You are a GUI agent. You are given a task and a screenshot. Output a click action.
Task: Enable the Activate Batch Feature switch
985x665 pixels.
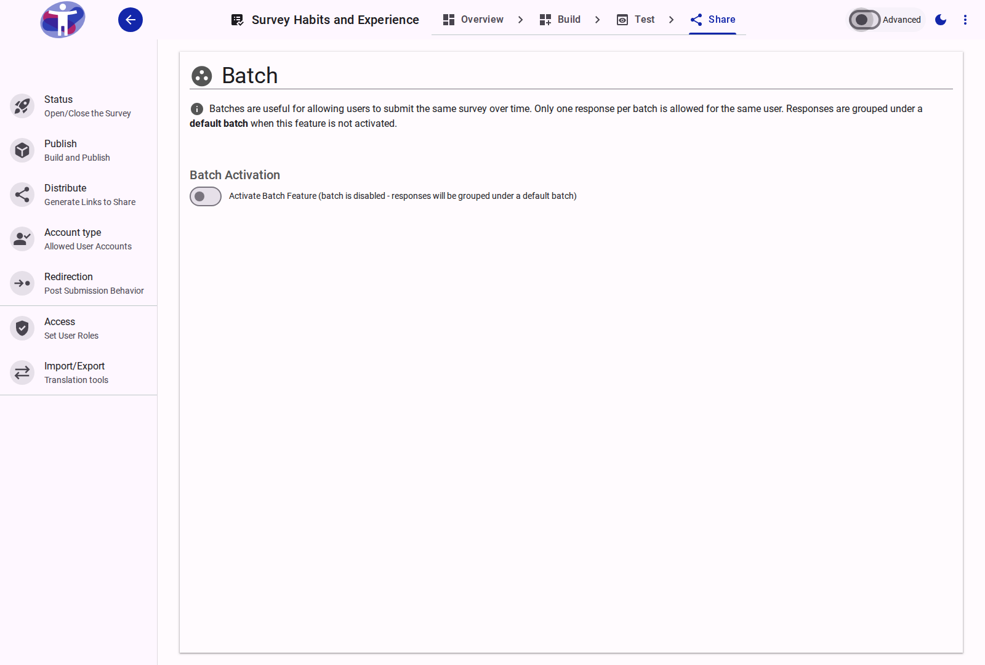point(206,196)
